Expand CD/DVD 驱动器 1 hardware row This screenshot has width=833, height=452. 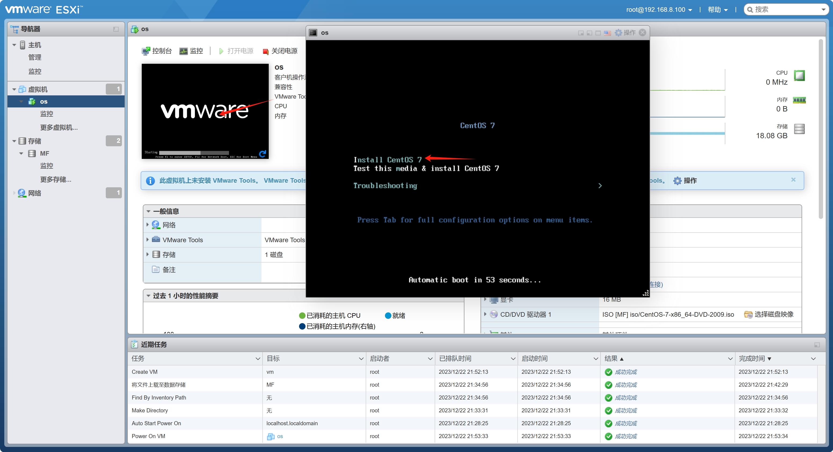click(x=485, y=314)
